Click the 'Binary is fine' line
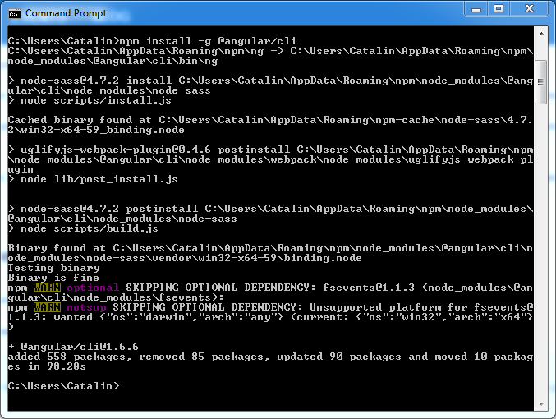Viewport: 556px width, 419px height. click(53, 278)
